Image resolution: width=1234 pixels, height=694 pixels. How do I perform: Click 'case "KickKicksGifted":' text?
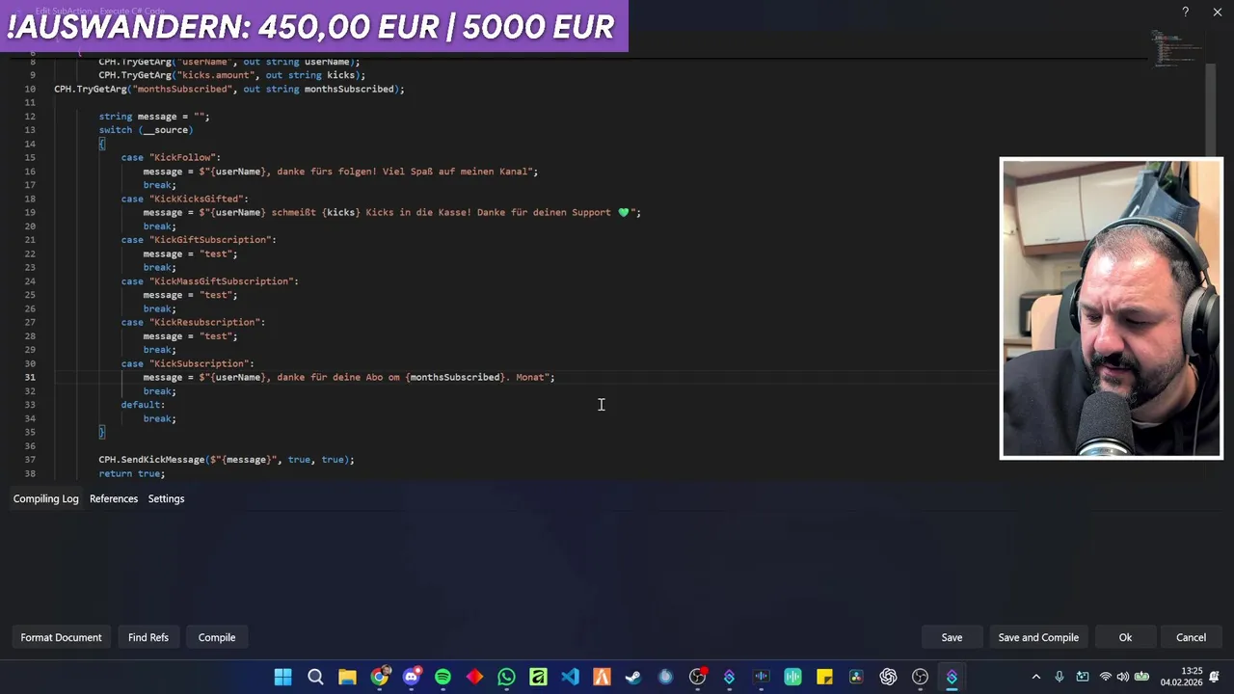[x=184, y=199]
